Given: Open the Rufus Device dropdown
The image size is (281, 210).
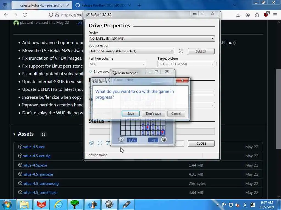Looking at the screenshot, I should (x=151, y=38).
